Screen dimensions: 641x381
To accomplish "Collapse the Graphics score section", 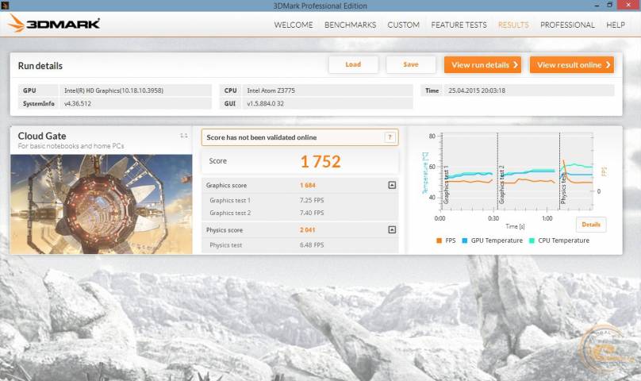I will (x=392, y=186).
